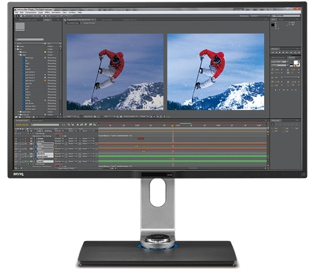Open Brainstorm from timeline header icons
This screenshot has width=317, height=269.
(90, 125)
